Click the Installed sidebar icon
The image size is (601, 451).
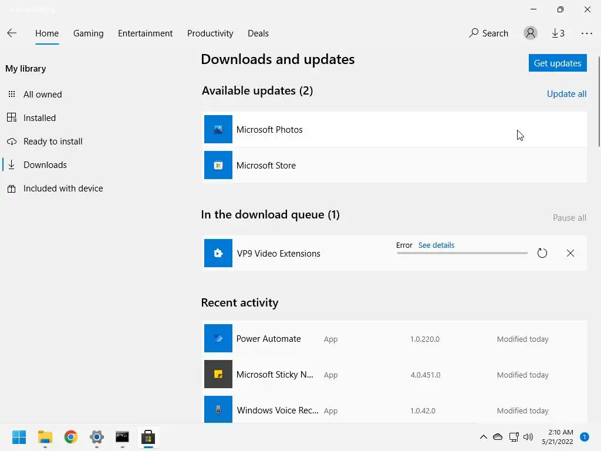[12, 117]
